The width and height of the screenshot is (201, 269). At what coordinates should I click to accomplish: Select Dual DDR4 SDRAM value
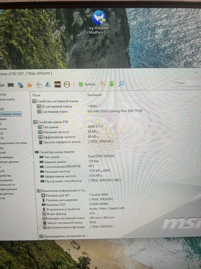pos(101,156)
